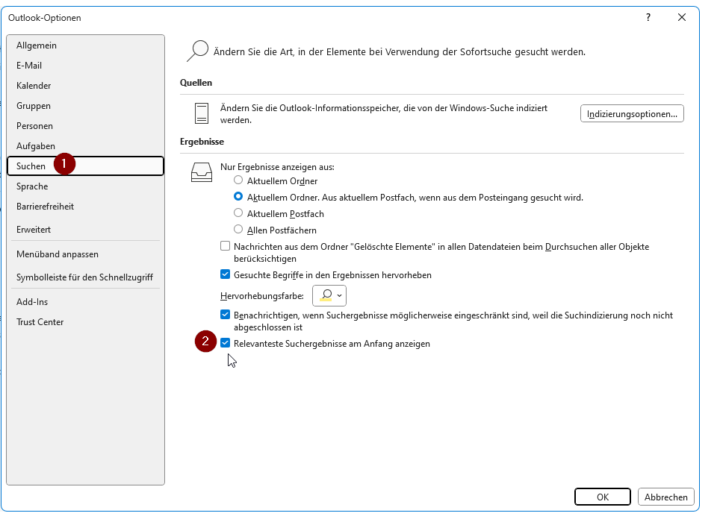Uncheck Relevanteste Suchergebnisse am Anfang anzeigen
This screenshot has width=720, height=522.
[x=225, y=343]
